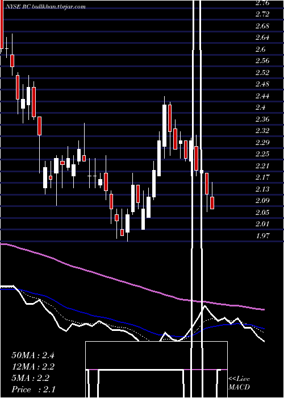Click the 2.36 price axis label
The image size is (284, 398).
(262, 119)
